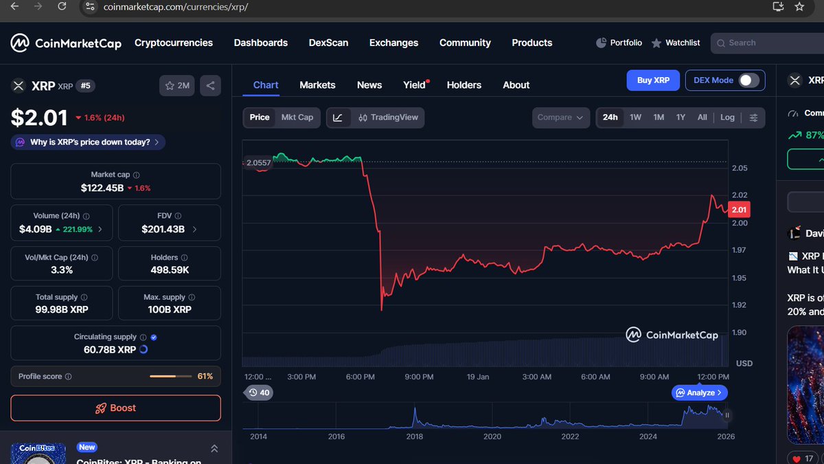Open the Chart tab
The width and height of the screenshot is (824, 464).
tap(266, 85)
